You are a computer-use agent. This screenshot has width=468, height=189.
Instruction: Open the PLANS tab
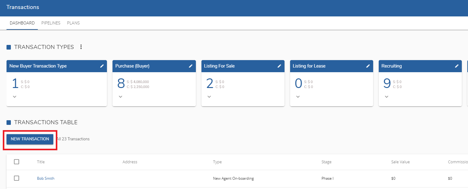pos(73,23)
